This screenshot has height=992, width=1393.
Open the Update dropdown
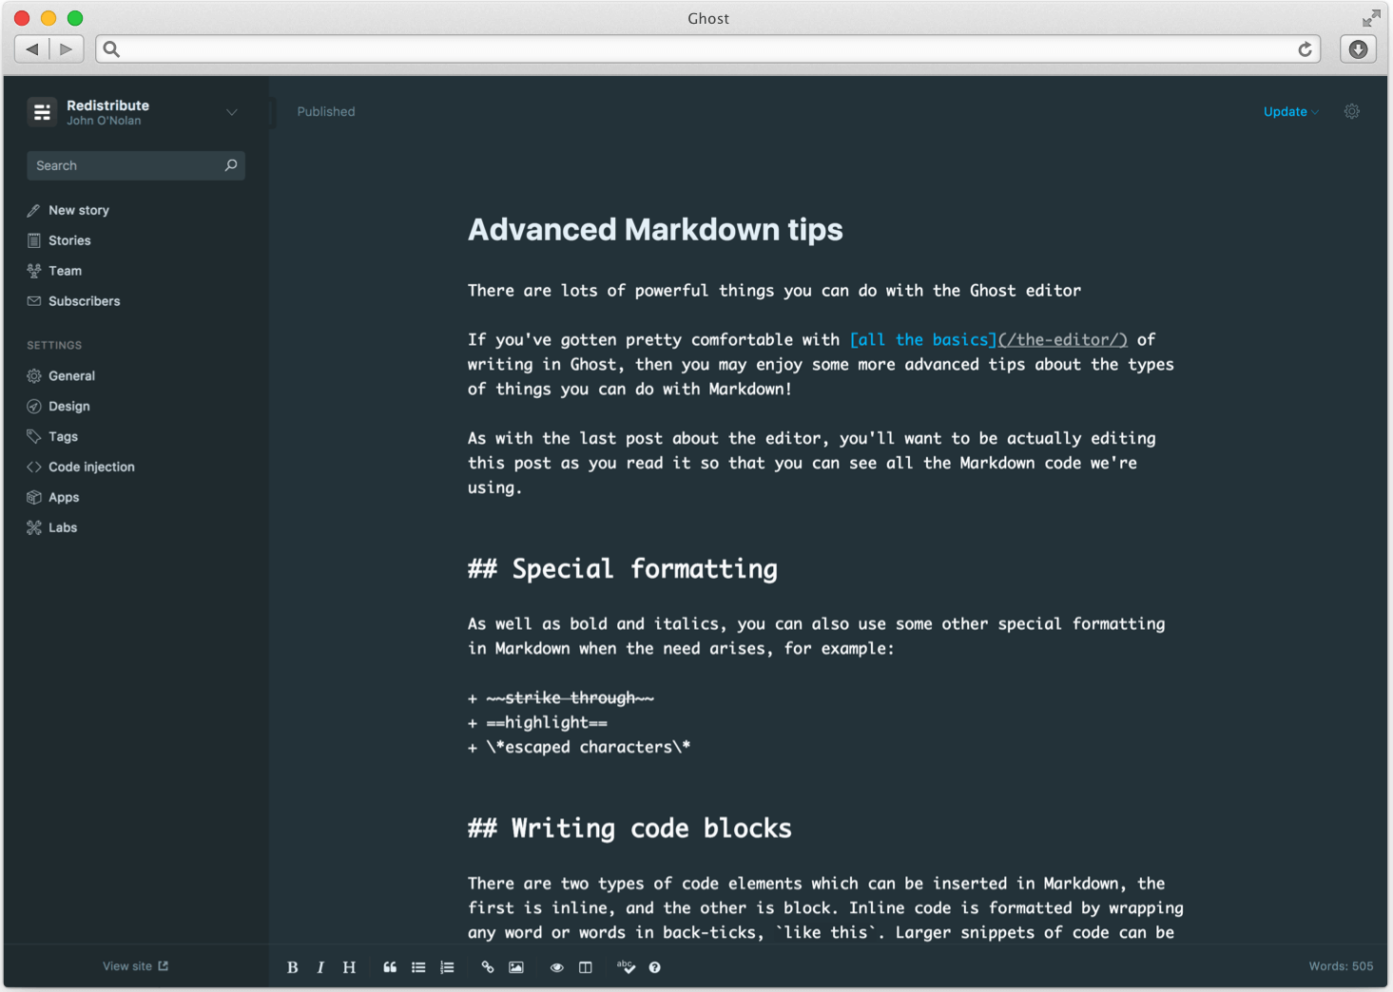tap(1291, 111)
